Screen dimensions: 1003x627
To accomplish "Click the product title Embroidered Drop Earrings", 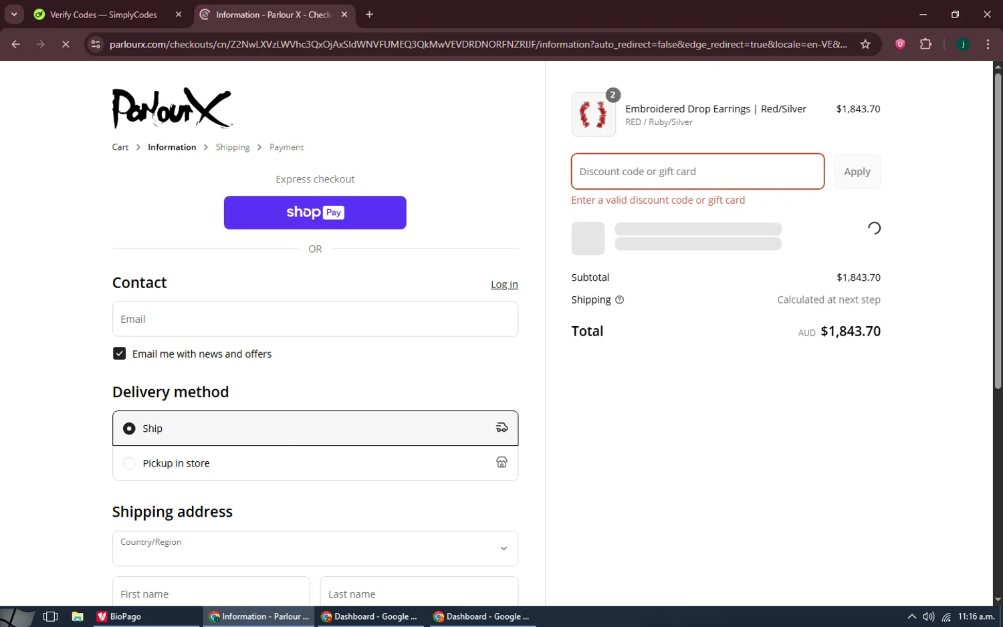I will click(x=715, y=109).
